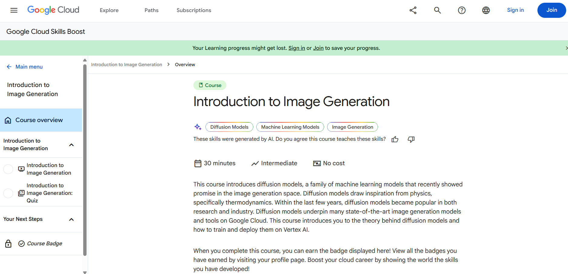Viewport: 568px width, 274px height.
Task: Open Introduction to Image Generation: Quiz
Action: pyautogui.click(x=50, y=193)
